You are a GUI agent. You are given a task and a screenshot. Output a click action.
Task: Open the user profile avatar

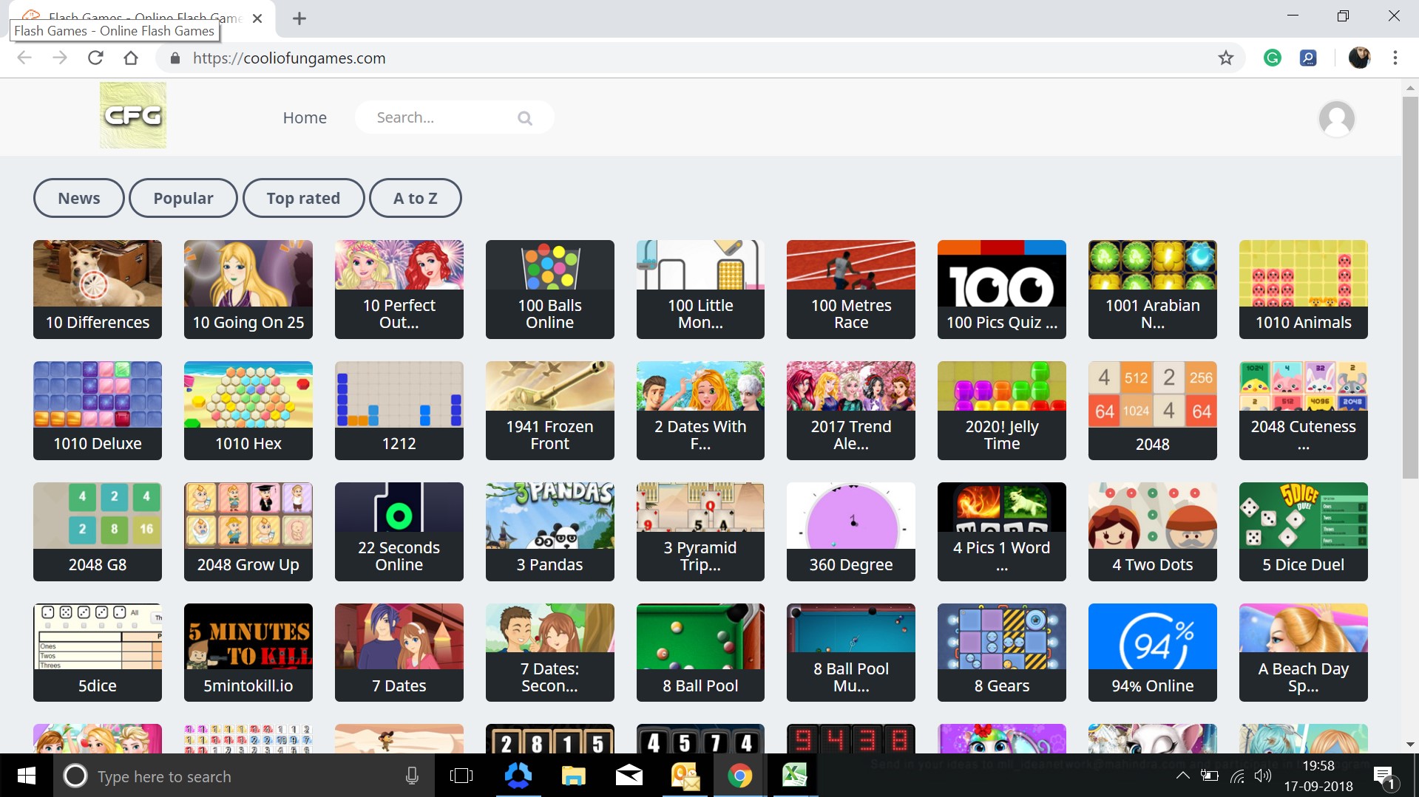click(x=1335, y=118)
